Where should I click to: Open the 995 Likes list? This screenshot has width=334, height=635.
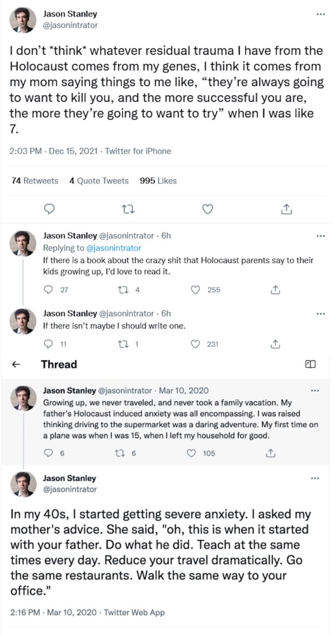coord(158,181)
